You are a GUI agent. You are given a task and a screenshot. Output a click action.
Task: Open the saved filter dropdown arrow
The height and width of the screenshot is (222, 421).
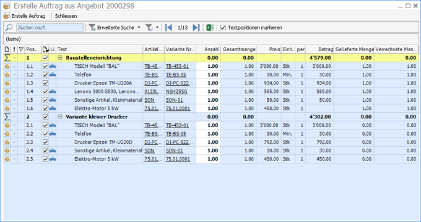tap(157, 28)
